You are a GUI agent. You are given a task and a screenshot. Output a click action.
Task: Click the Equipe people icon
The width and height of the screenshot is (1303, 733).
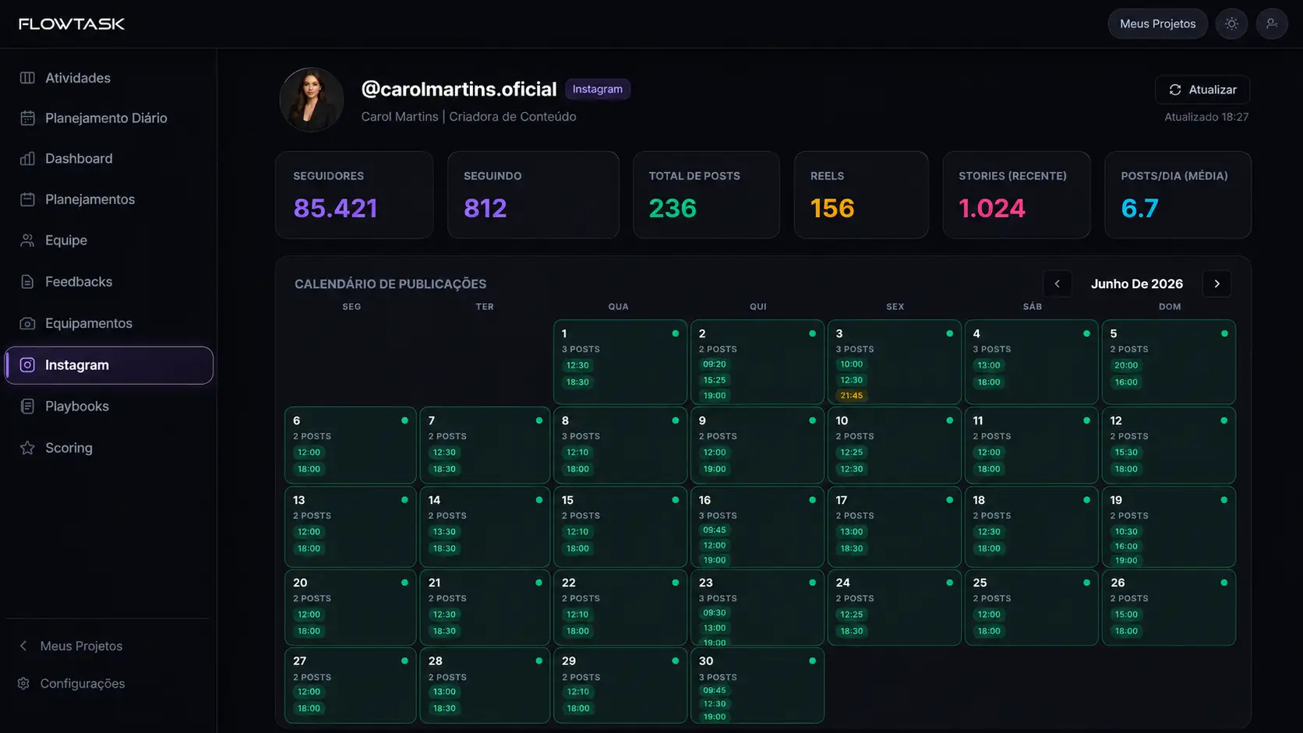[x=27, y=241]
